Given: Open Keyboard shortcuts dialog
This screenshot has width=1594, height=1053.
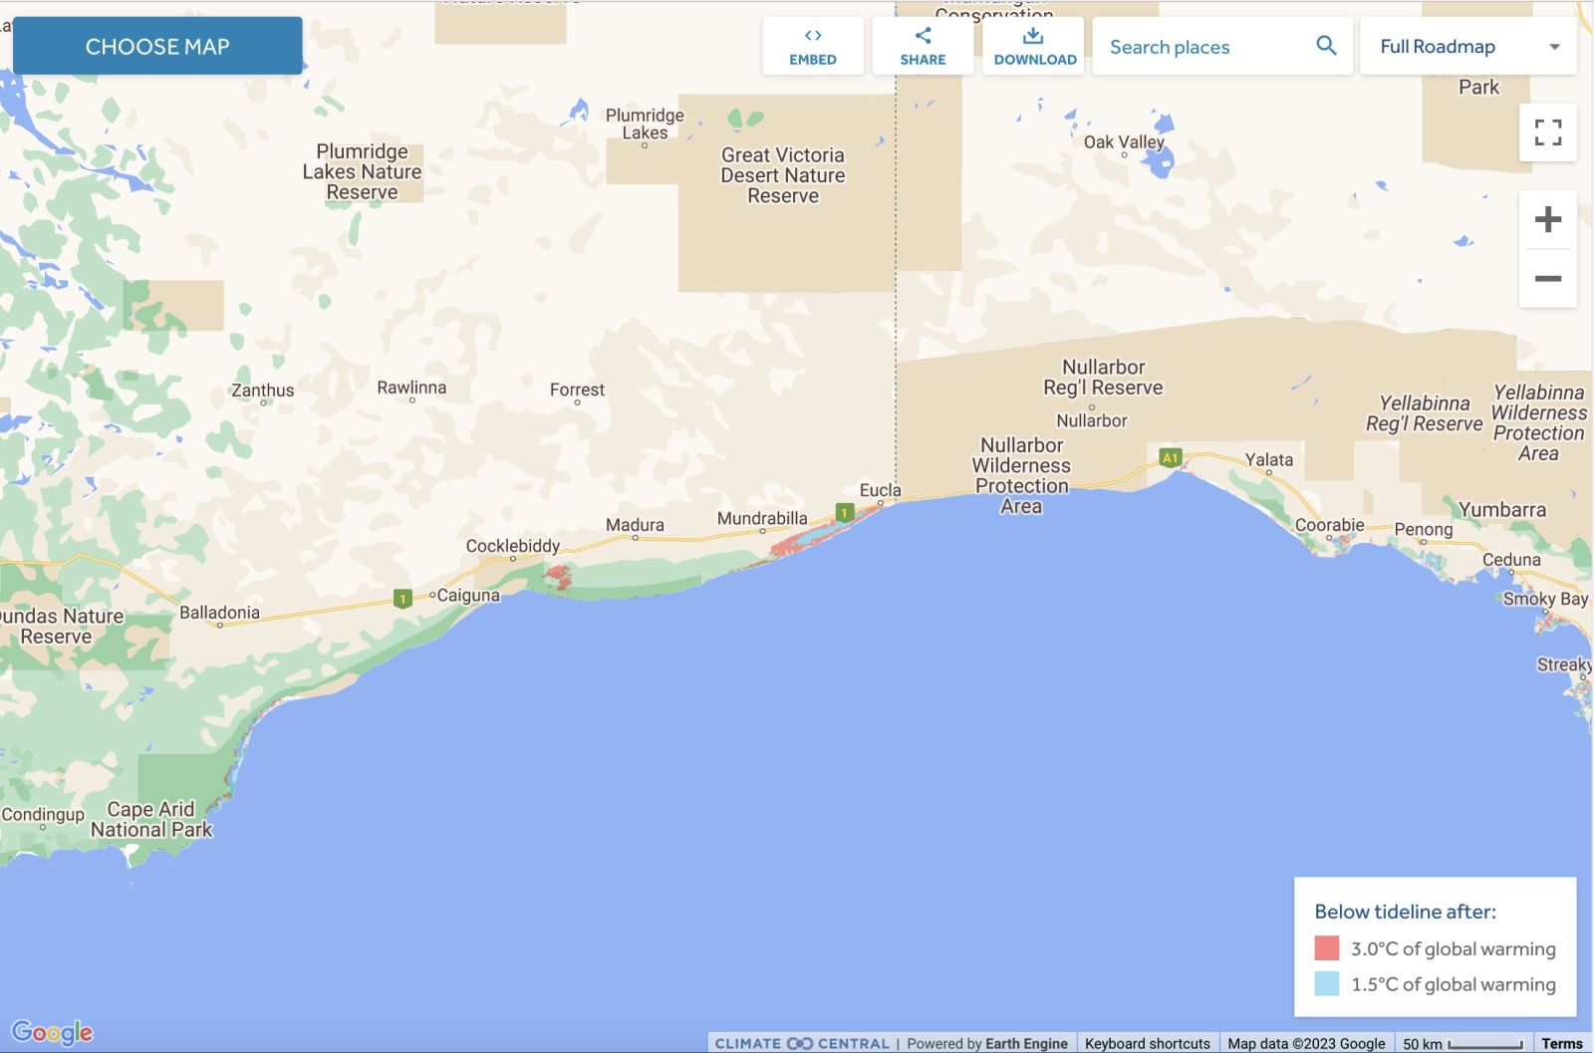Looking at the screenshot, I should [x=1148, y=1043].
